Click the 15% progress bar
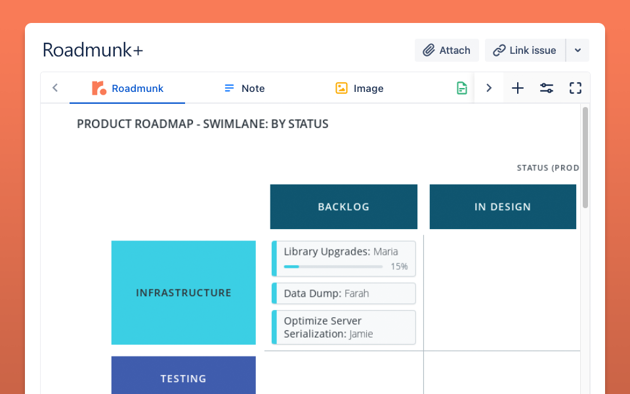The image size is (630, 394). tap(333, 267)
